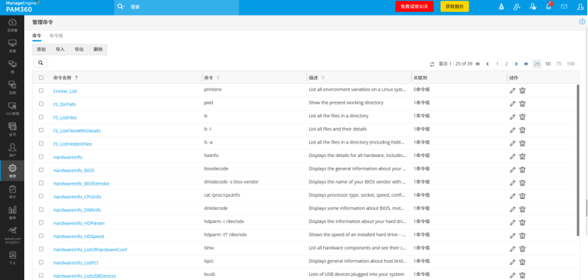Open the 个人 personal sidebar icon

pyautogui.click(x=12, y=258)
